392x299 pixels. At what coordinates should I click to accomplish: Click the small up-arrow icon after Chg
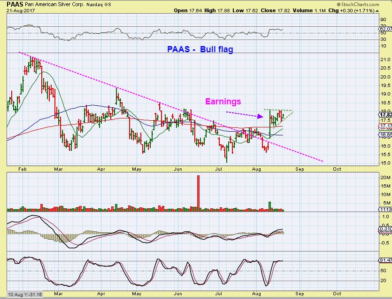(377, 11)
